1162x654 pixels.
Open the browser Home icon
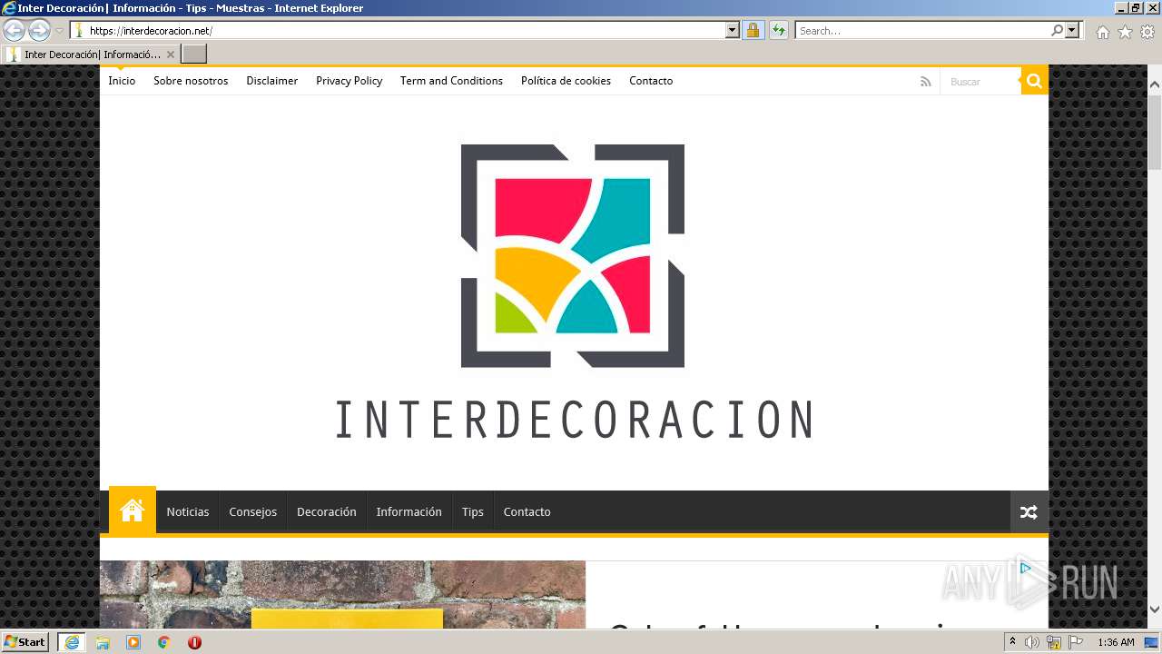1102,32
